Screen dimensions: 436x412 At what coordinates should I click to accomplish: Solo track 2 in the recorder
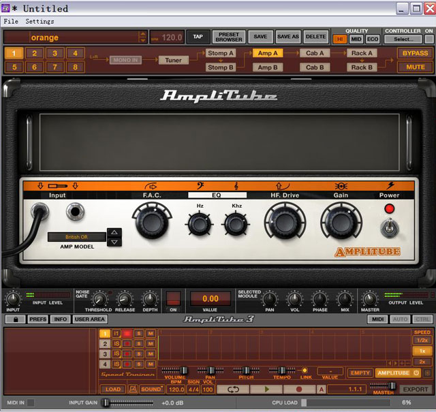coord(139,344)
